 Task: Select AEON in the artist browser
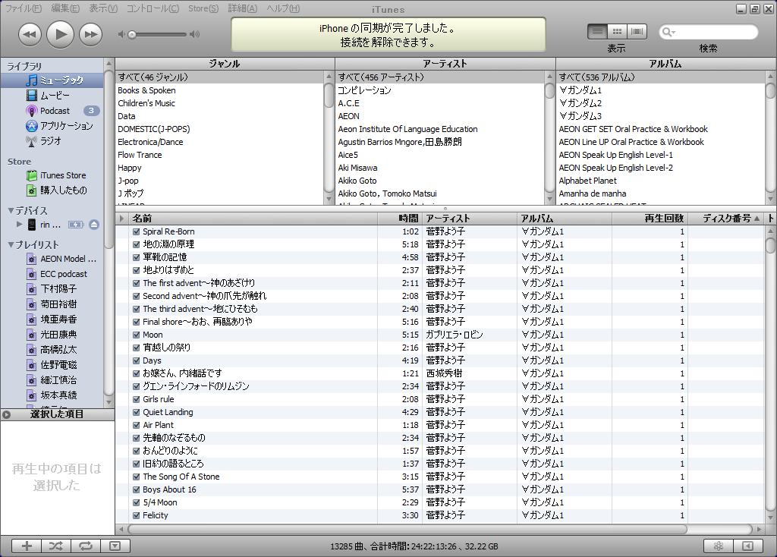[441, 116]
